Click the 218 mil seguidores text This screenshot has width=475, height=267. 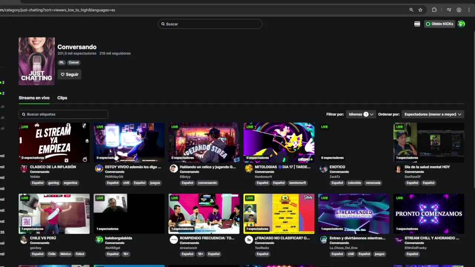pos(115,53)
